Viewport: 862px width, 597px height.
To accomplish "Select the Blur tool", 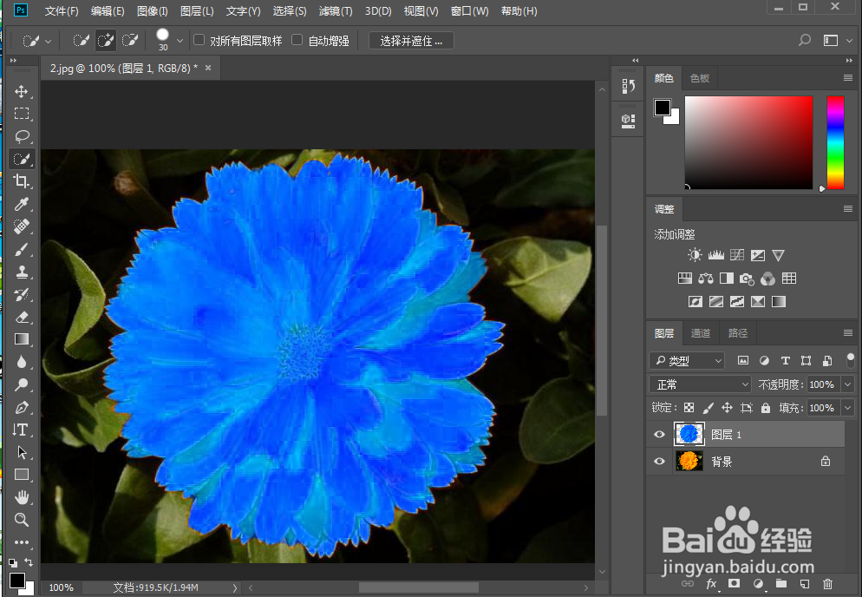I will [x=22, y=362].
